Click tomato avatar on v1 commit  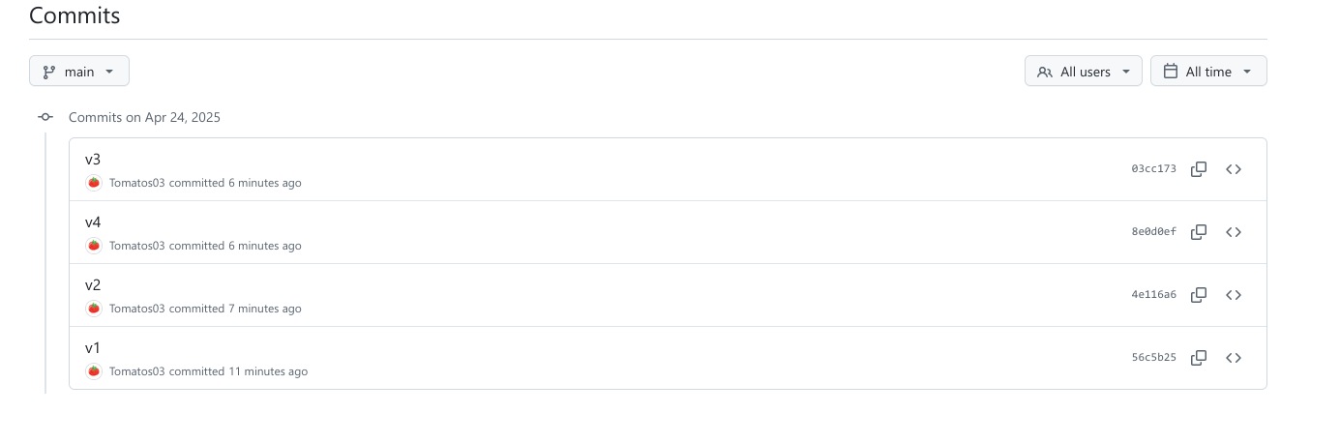coord(94,371)
